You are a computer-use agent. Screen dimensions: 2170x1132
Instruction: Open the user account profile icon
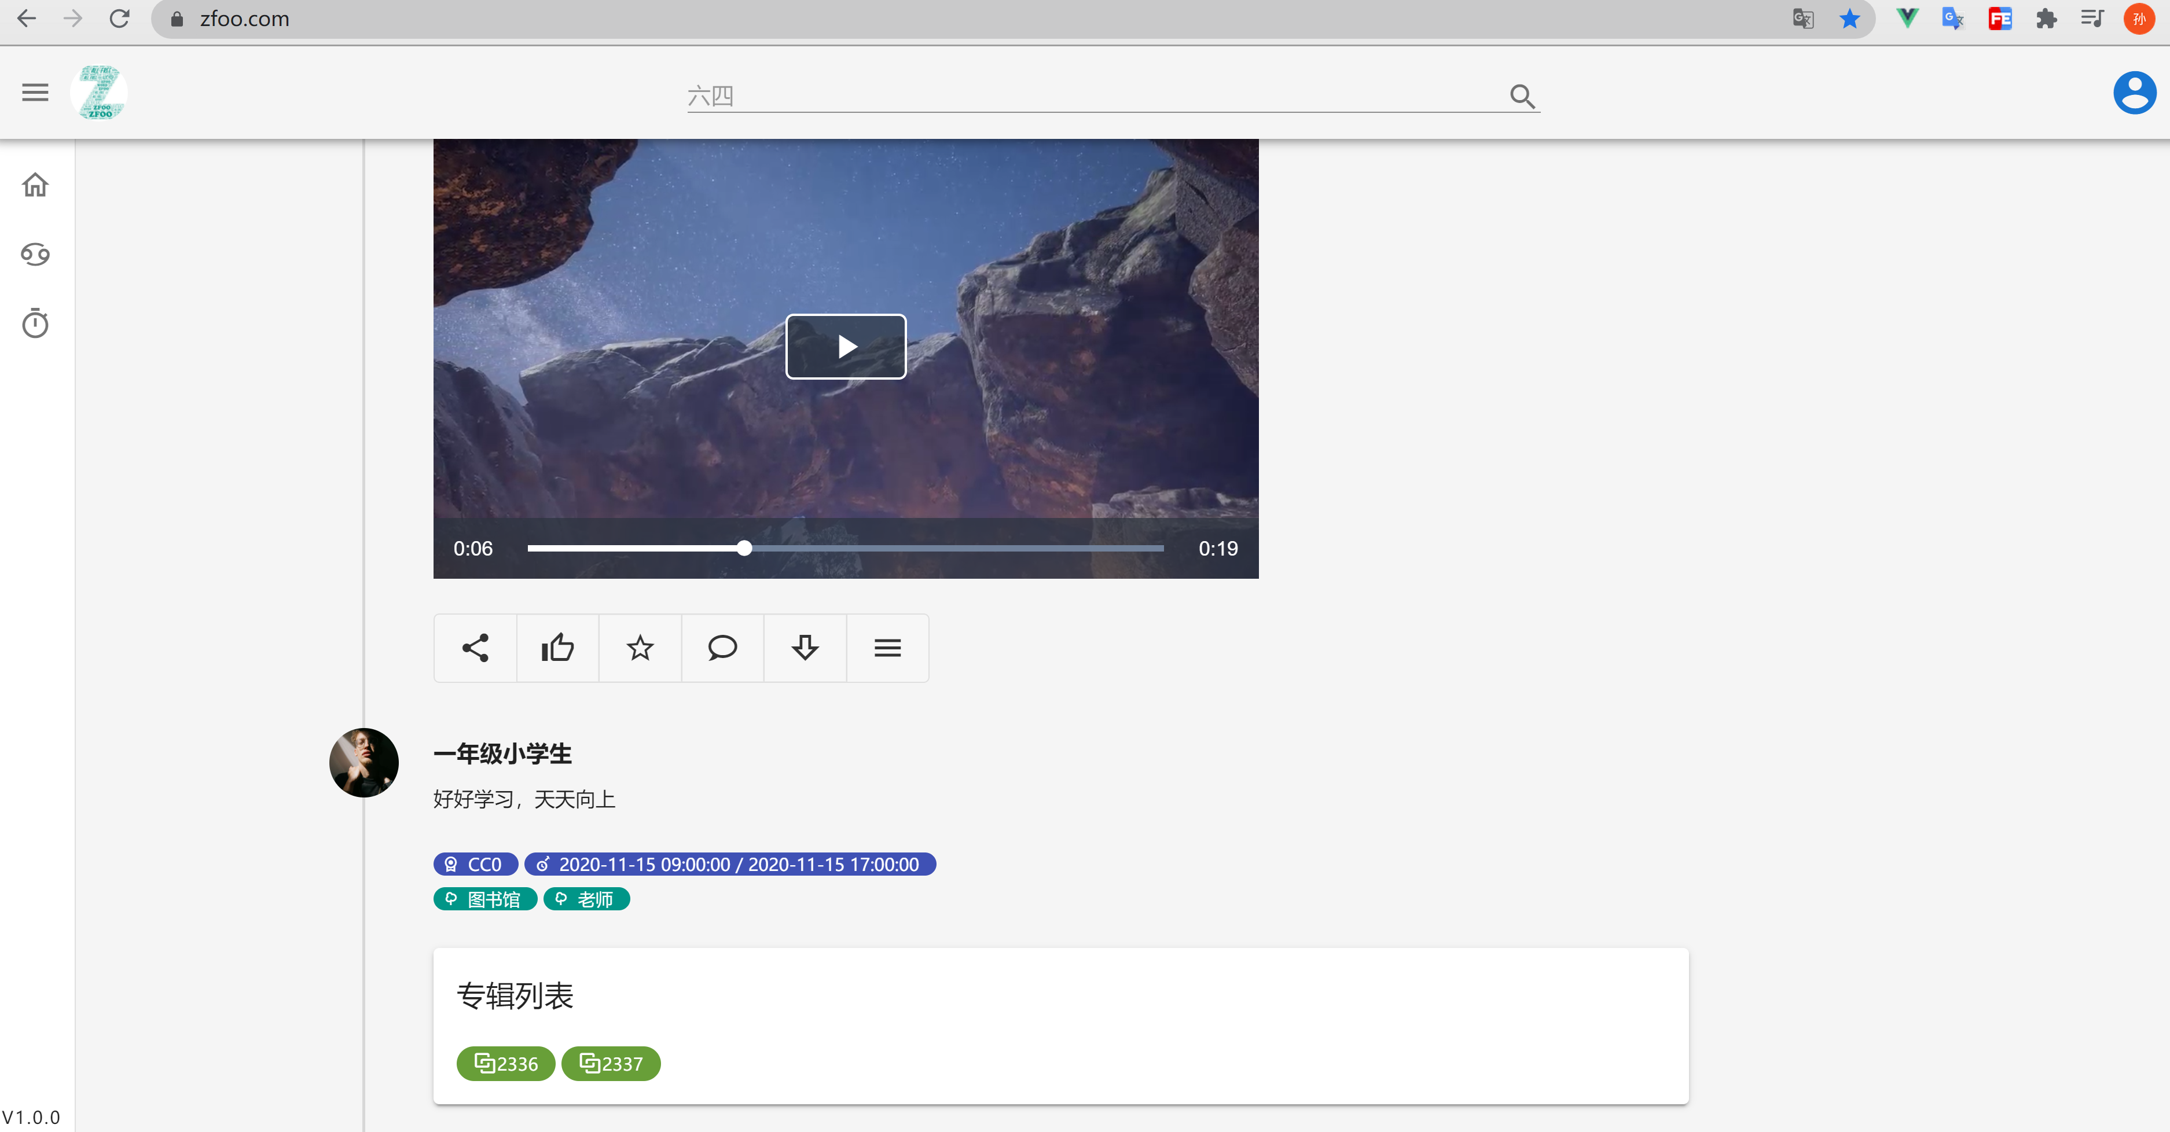(x=2134, y=92)
